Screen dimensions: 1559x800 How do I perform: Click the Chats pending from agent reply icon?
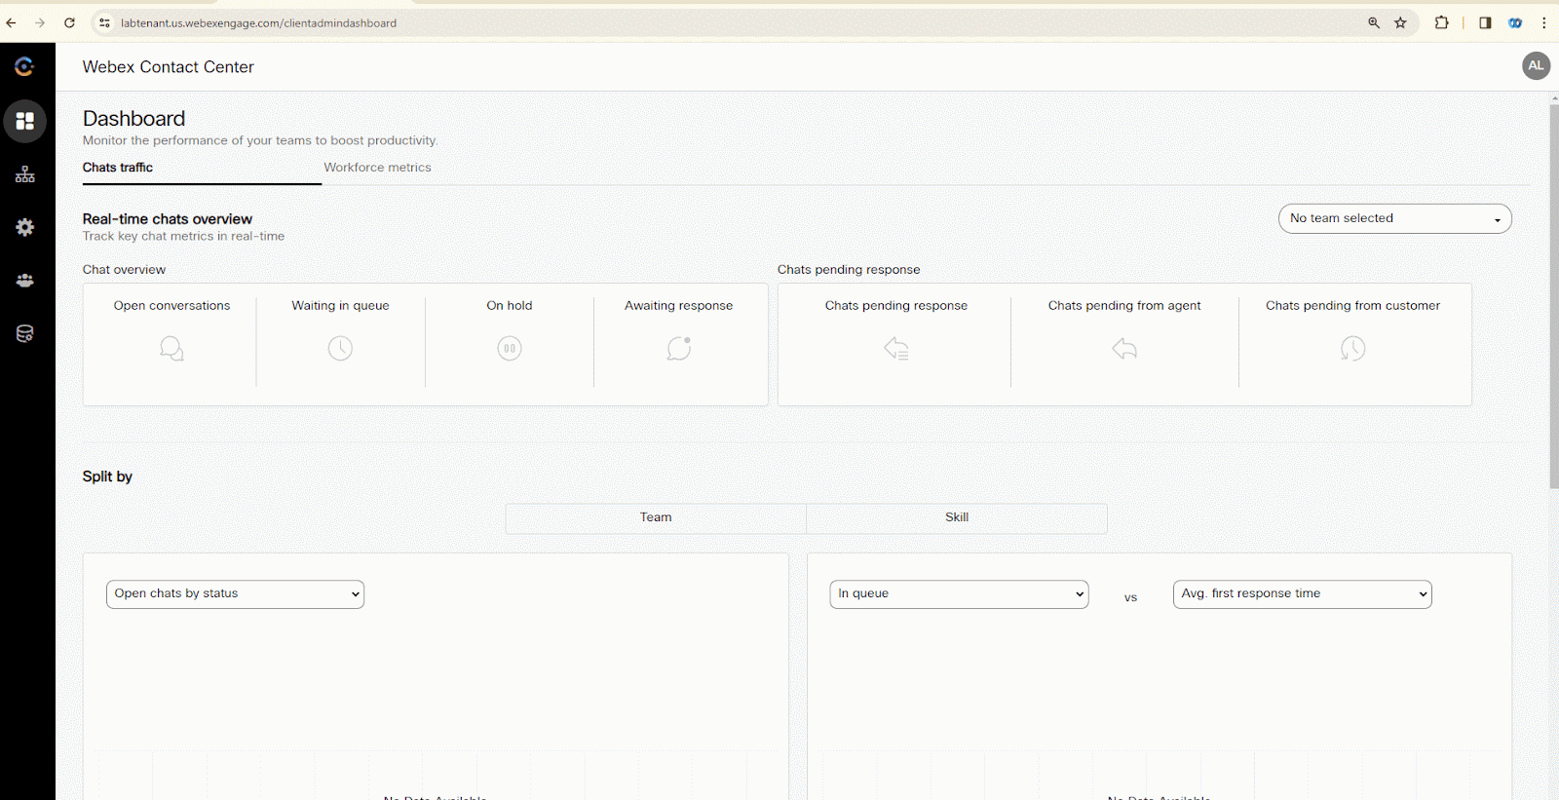(1124, 348)
